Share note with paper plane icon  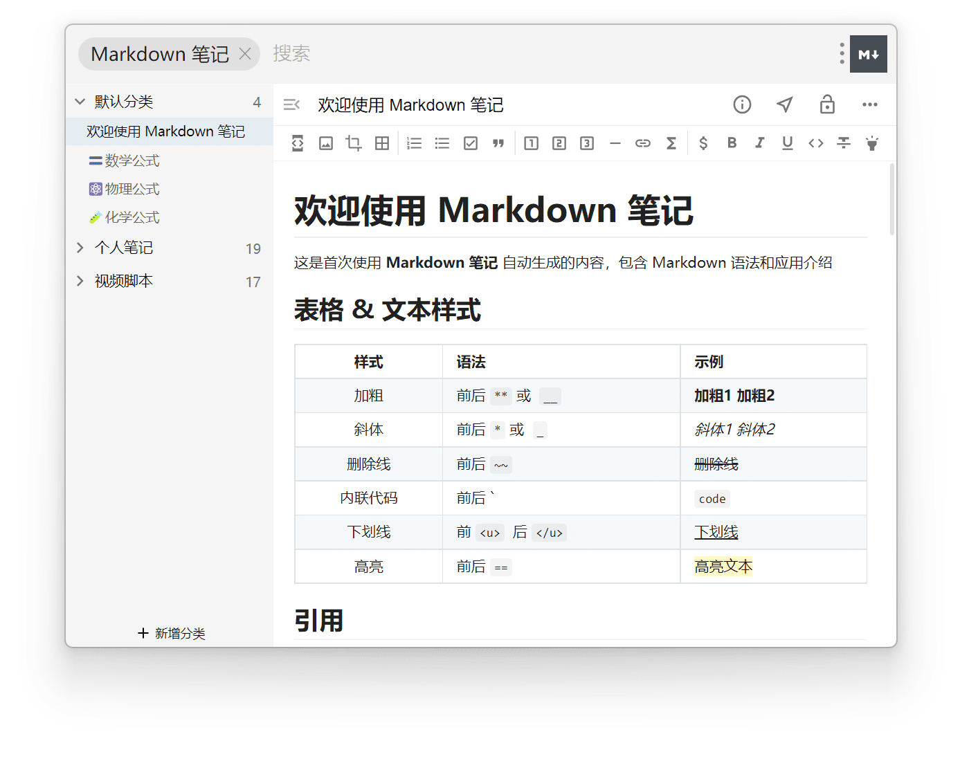point(785,104)
